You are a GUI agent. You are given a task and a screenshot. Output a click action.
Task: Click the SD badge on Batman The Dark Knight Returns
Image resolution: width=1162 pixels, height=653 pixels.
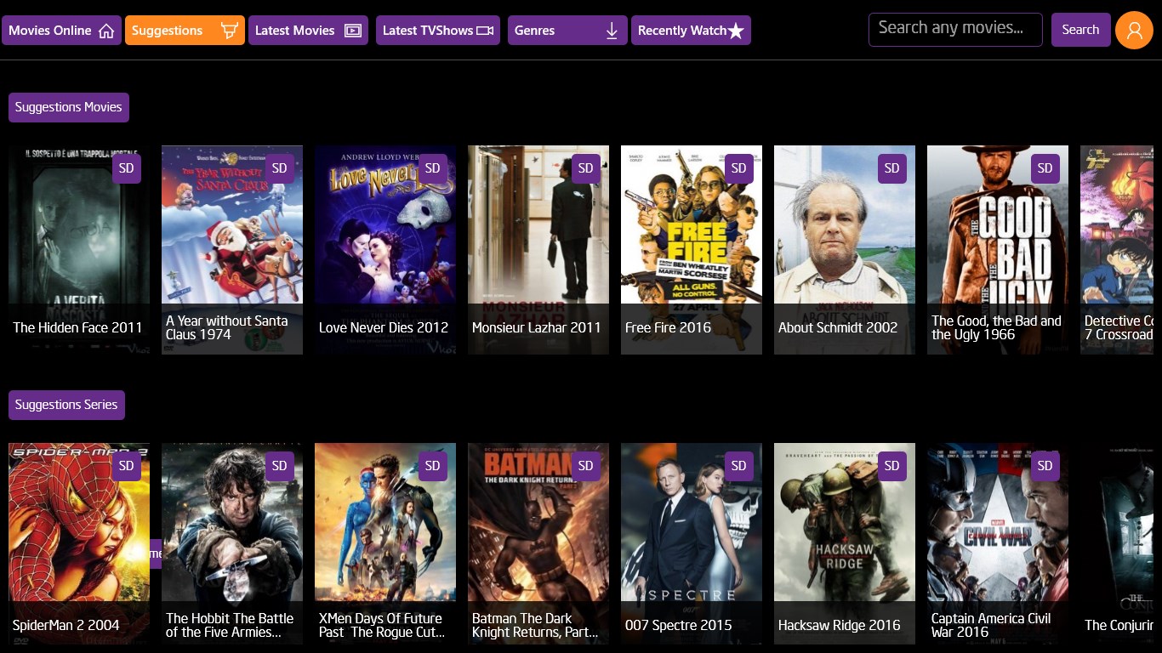(586, 466)
